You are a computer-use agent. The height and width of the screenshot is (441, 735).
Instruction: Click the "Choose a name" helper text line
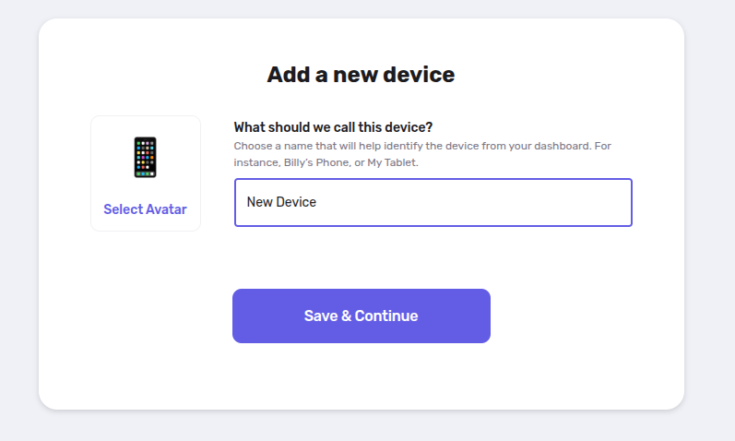[x=422, y=146]
